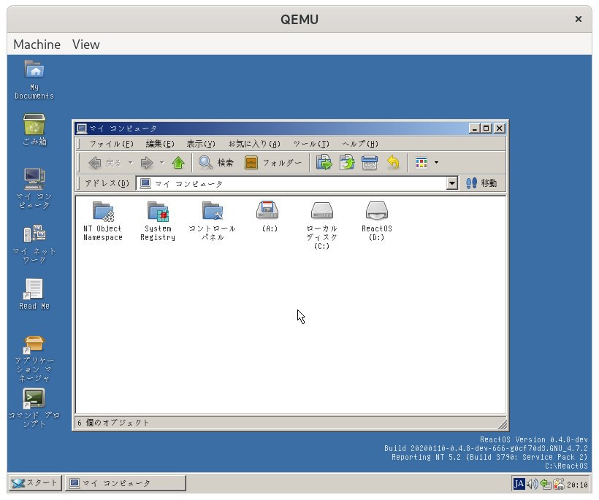Click the Delete toolbar icon
599x500 pixels.
pyautogui.click(x=370, y=163)
